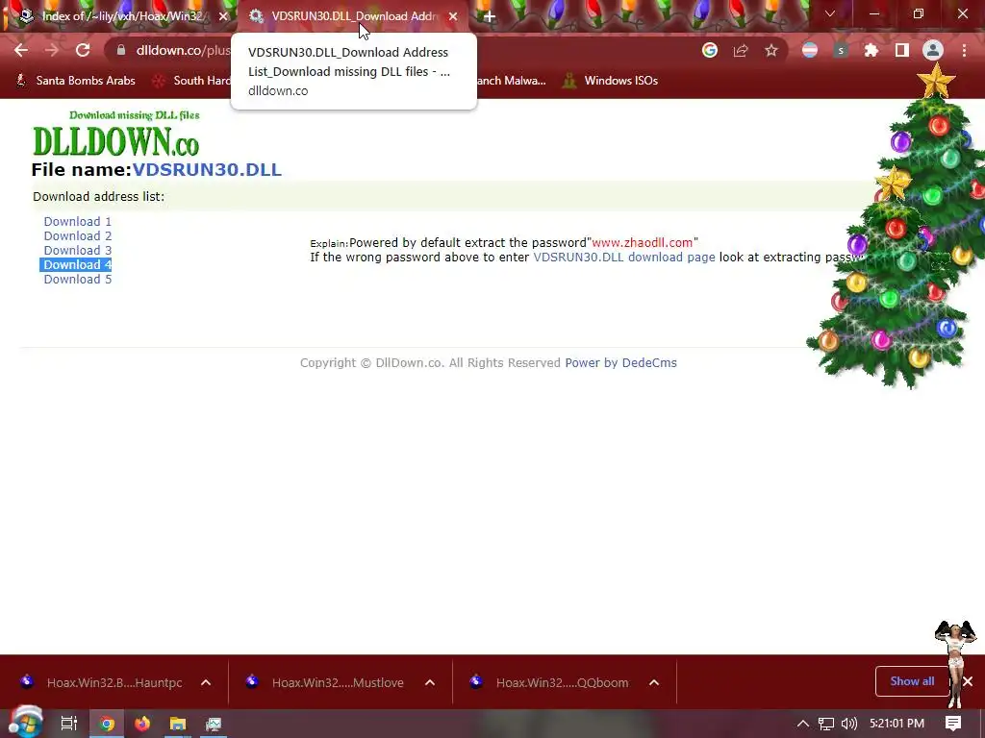Open the Windows Start menu

[x=24, y=724]
